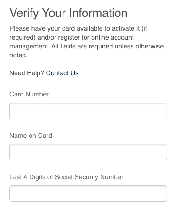Click the Name on Card label
180x216 pixels.
click(x=31, y=136)
